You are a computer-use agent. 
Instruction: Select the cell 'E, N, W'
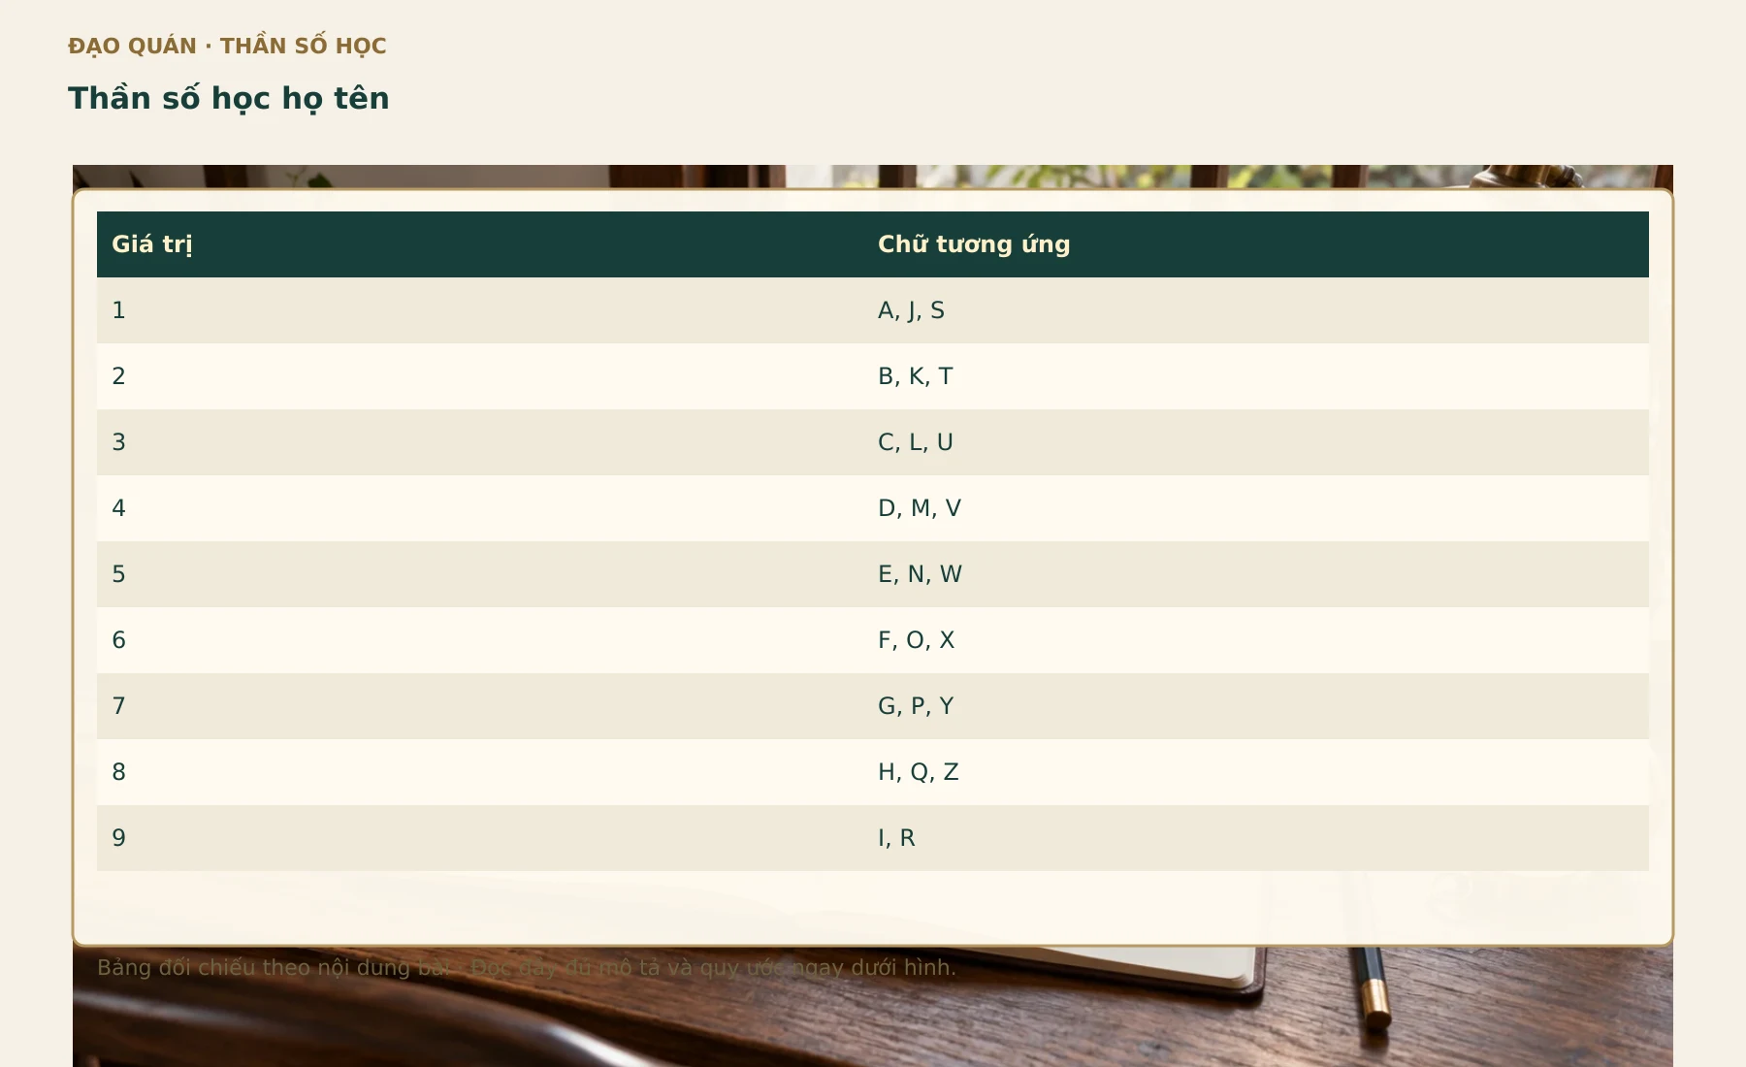[1256, 574]
